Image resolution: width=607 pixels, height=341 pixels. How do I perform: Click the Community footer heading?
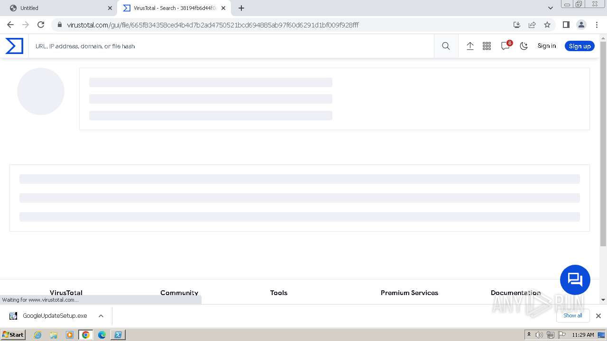pyautogui.click(x=179, y=293)
